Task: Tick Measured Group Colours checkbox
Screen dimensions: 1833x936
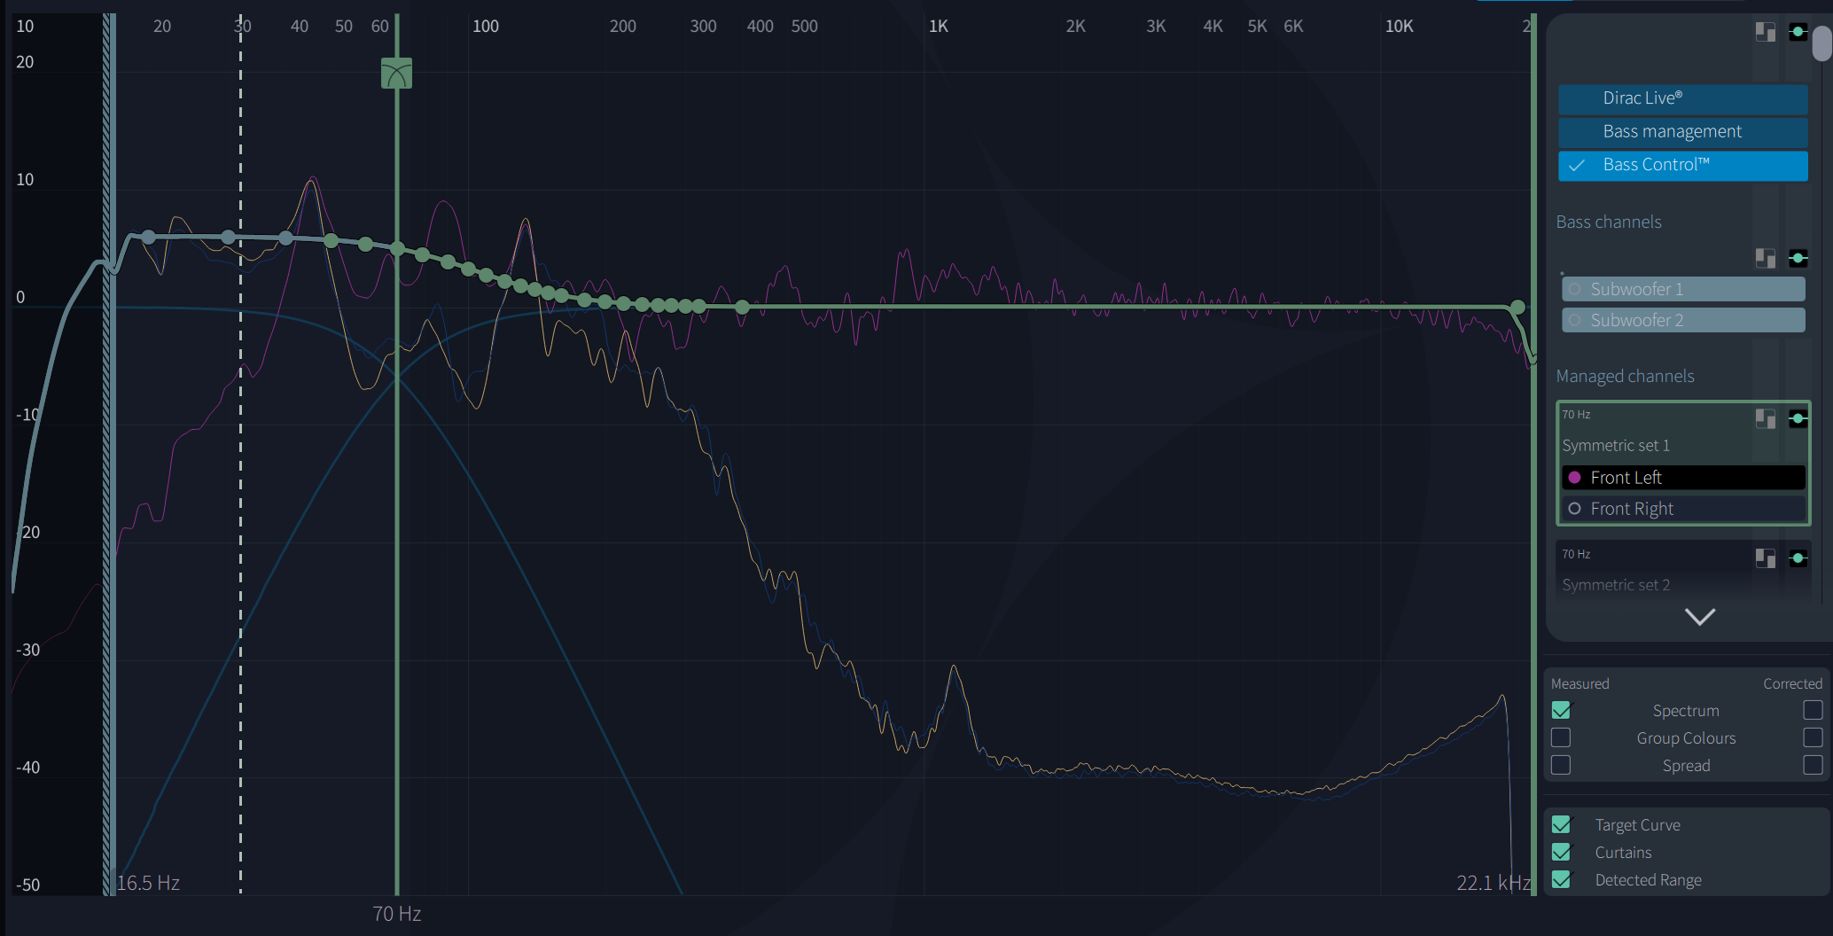Action: coord(1561,737)
